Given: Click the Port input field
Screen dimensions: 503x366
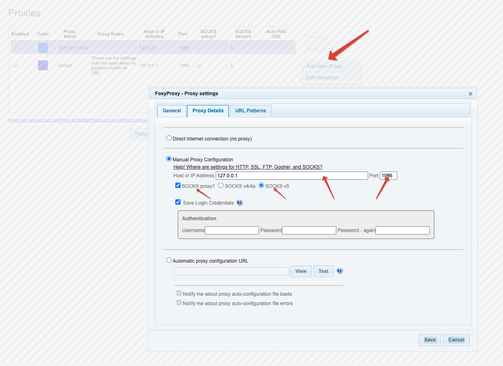Looking at the screenshot, I should pos(388,176).
